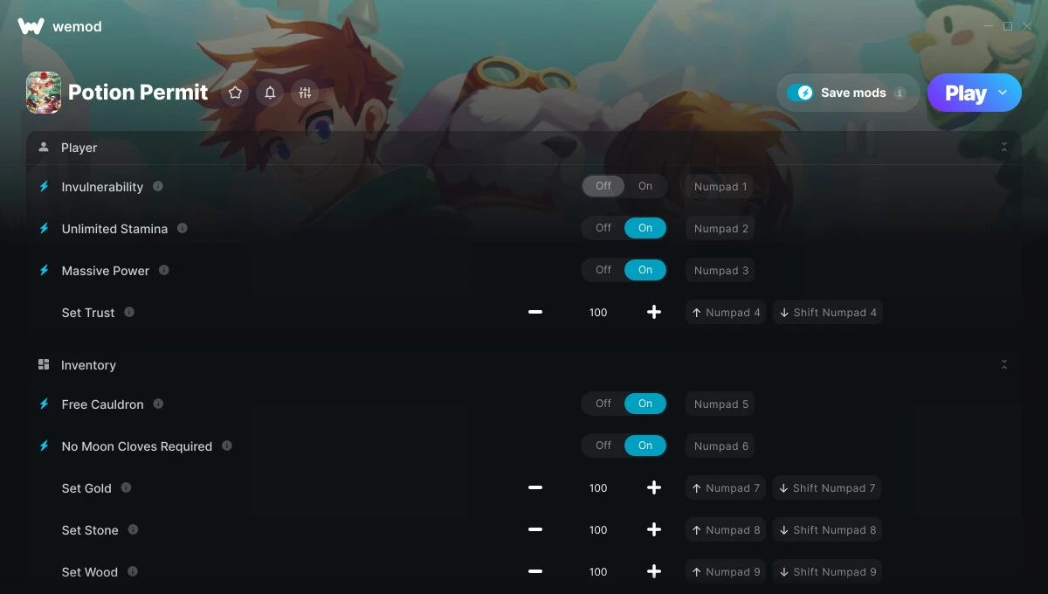
Task: Increase the Set Trust value with plus
Action: (654, 312)
